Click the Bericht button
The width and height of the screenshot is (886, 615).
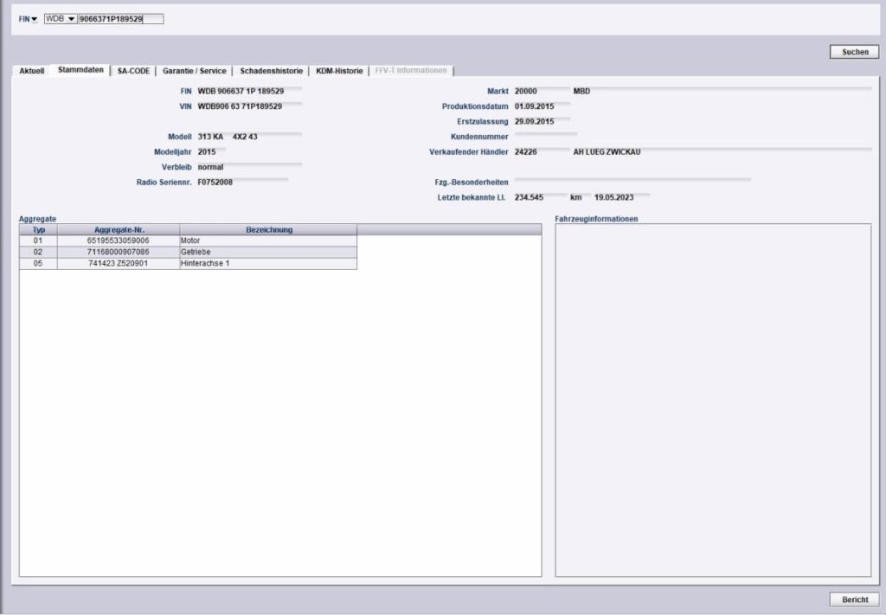(x=854, y=599)
